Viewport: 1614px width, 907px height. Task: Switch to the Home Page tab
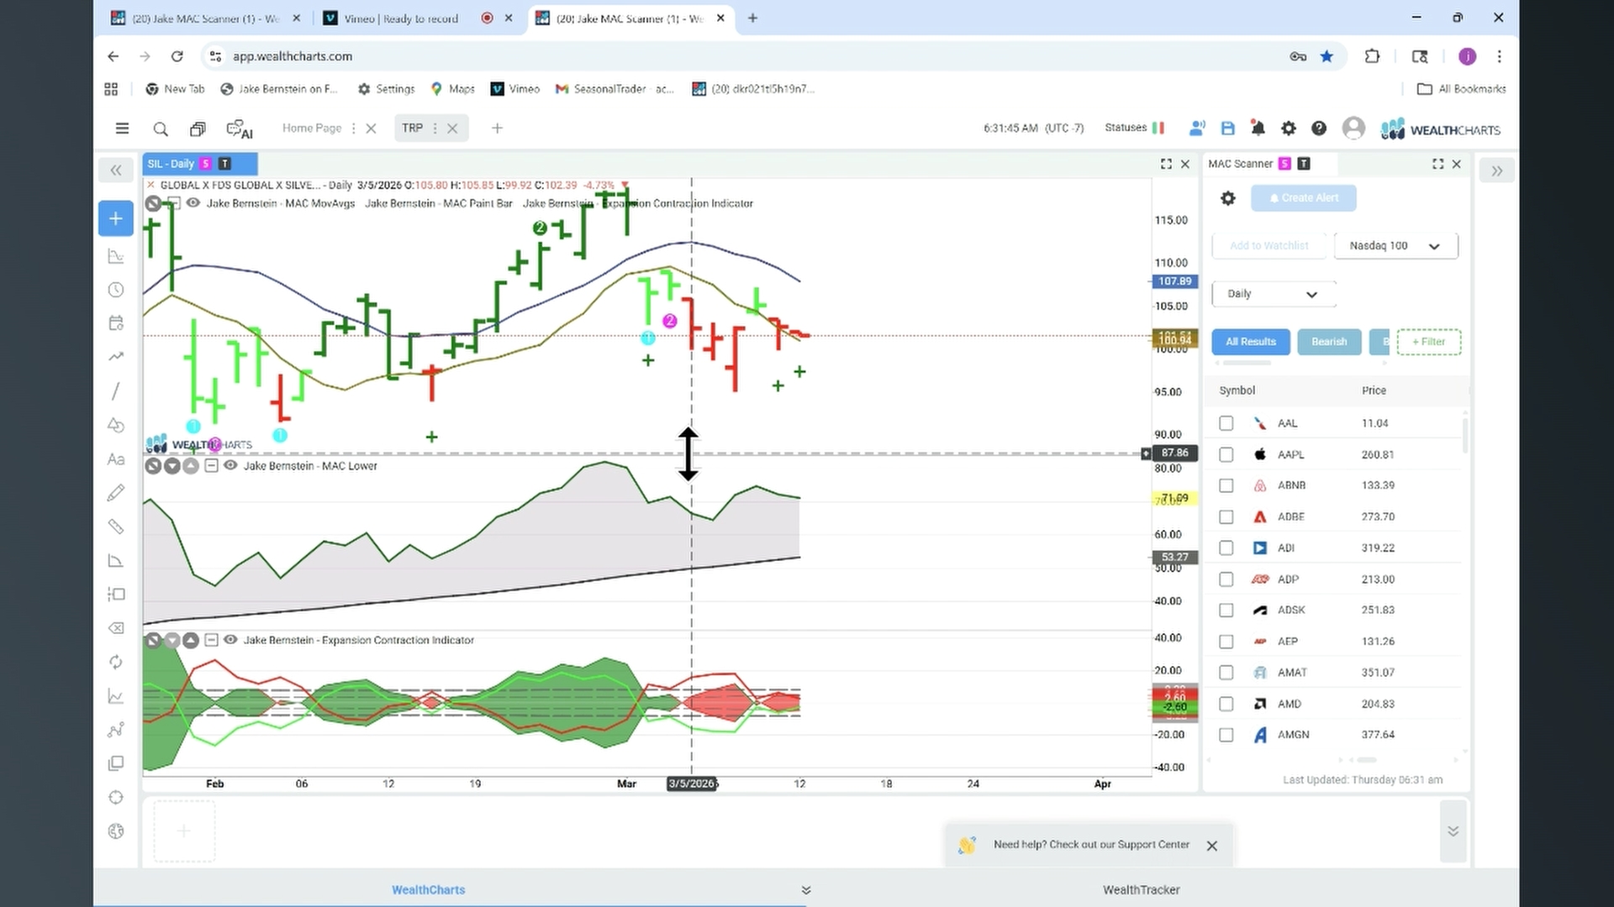pos(312,128)
